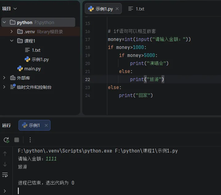Image resolution: width=221 pixels, height=195 pixels.
Task: Click the up arrow in the run toolbar
Action: click(5, 154)
